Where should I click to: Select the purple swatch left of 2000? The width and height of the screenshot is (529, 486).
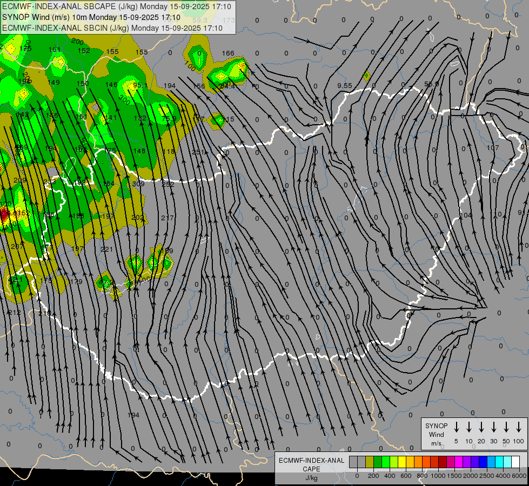point(467,462)
